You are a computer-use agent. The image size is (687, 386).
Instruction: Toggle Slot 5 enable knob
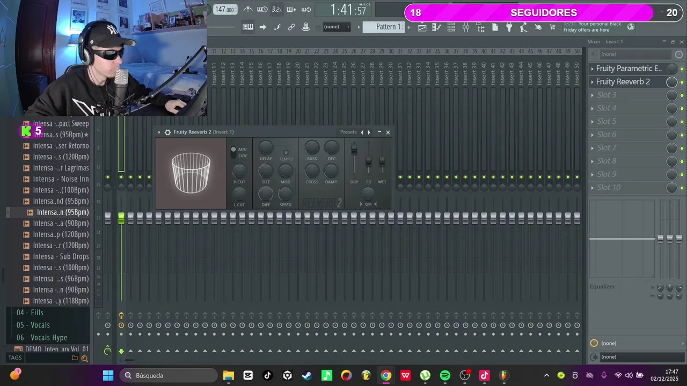coord(671,122)
